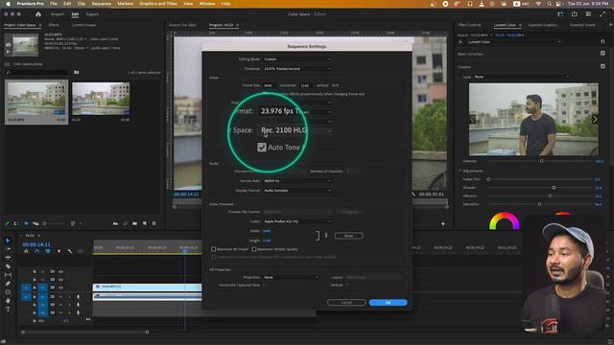Add a marker in timeline
The height and width of the screenshot is (345, 614).
click(59, 251)
